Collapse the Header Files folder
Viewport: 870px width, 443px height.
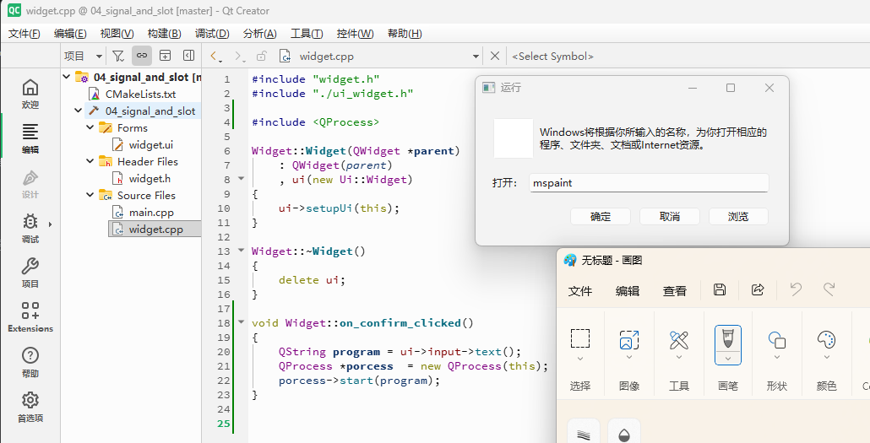[x=90, y=161]
